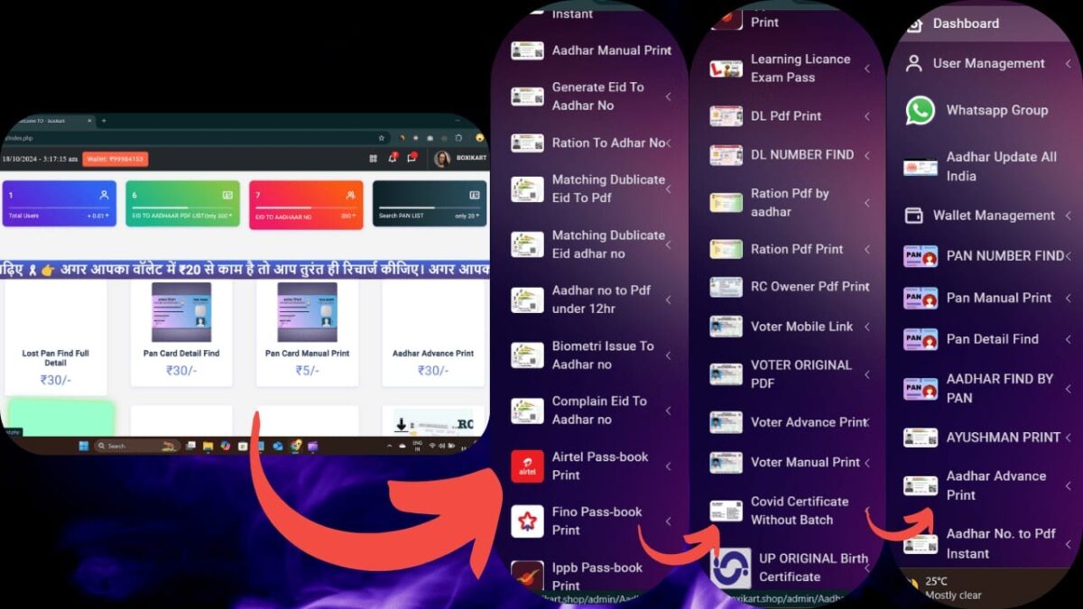Click the Covid Certificate Without Batch icon
1083x609 pixels.
(726, 512)
